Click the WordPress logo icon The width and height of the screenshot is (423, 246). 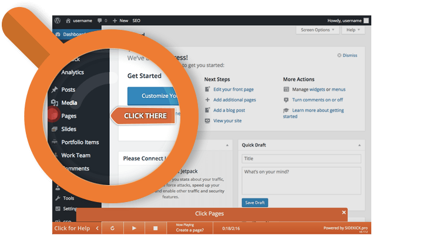click(x=58, y=20)
